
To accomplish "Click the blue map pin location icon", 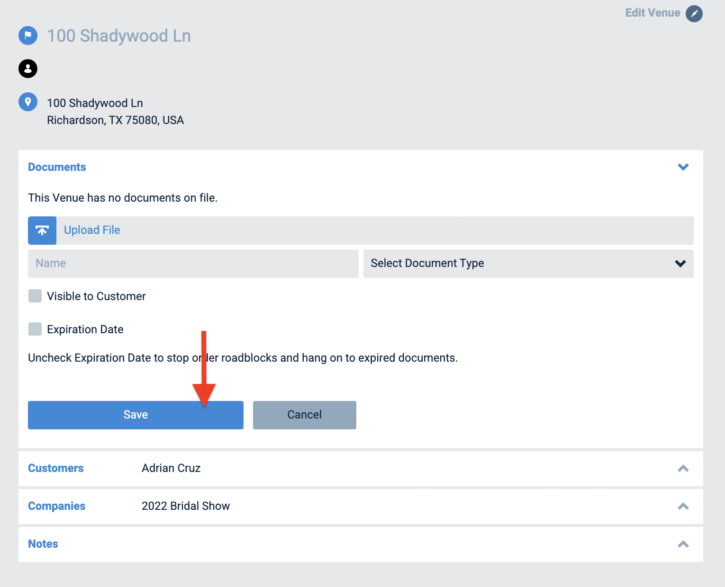I will tap(28, 102).
